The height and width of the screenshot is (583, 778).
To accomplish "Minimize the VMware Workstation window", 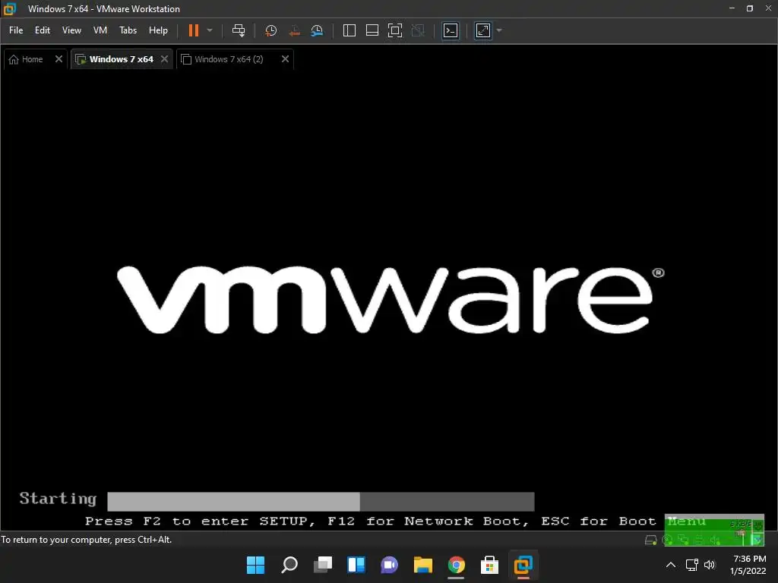I will [732, 8].
